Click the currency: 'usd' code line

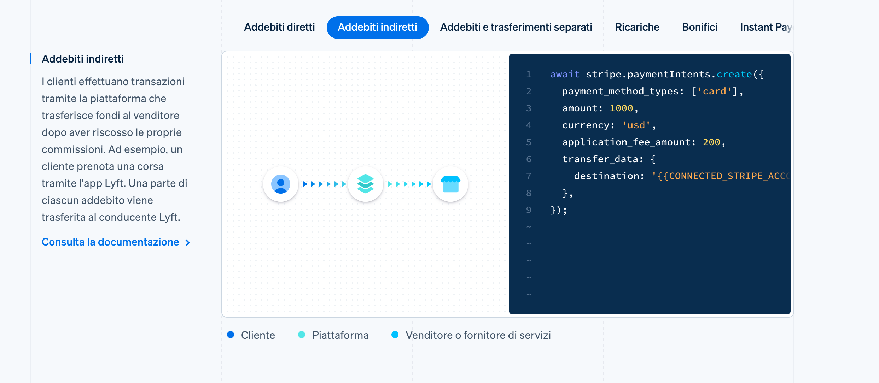(609, 125)
